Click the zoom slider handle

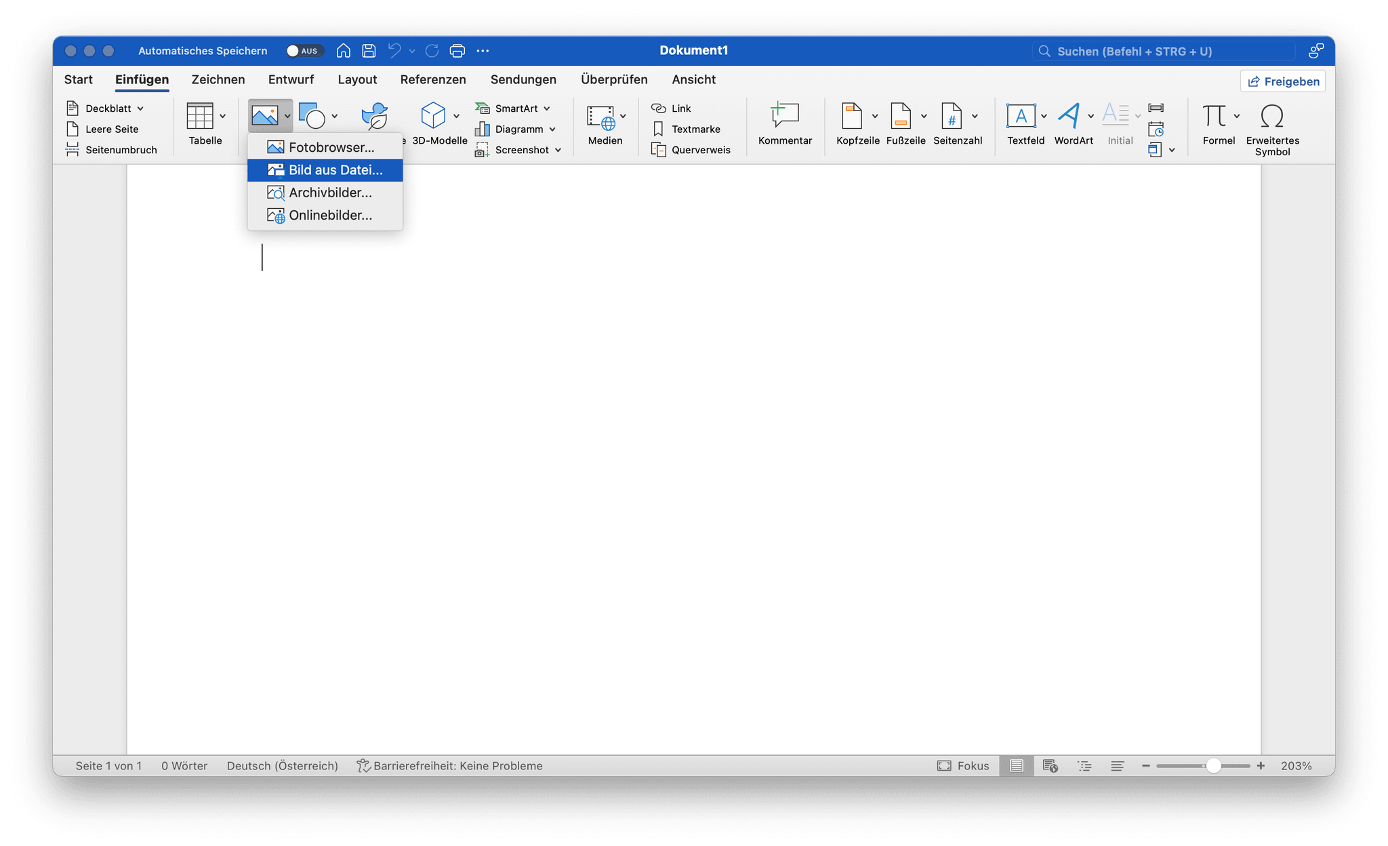pos(1213,766)
